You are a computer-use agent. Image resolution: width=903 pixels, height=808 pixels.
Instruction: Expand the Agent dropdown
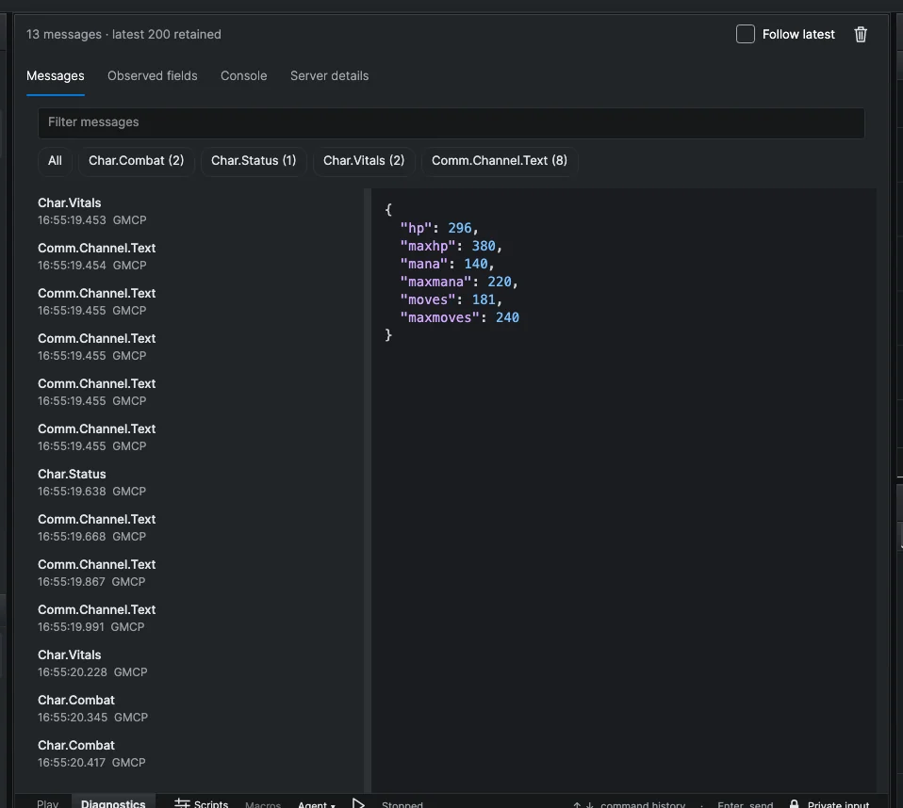(316, 804)
